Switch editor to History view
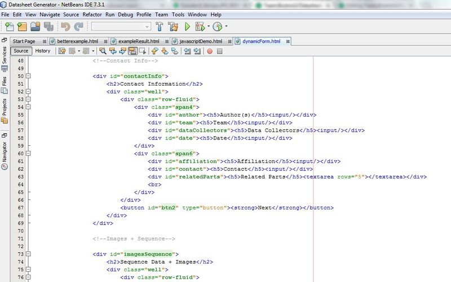 click(43, 51)
